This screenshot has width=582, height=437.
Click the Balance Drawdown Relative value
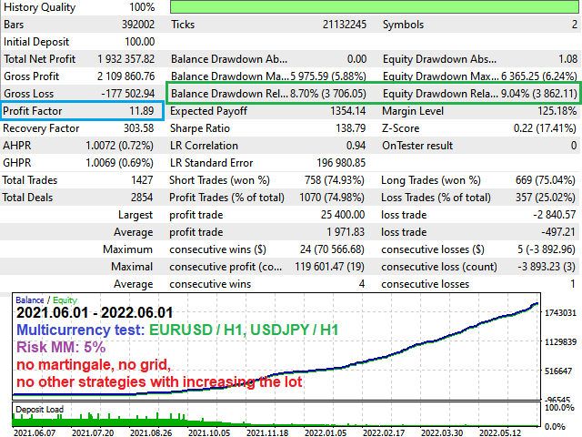pos(327,94)
